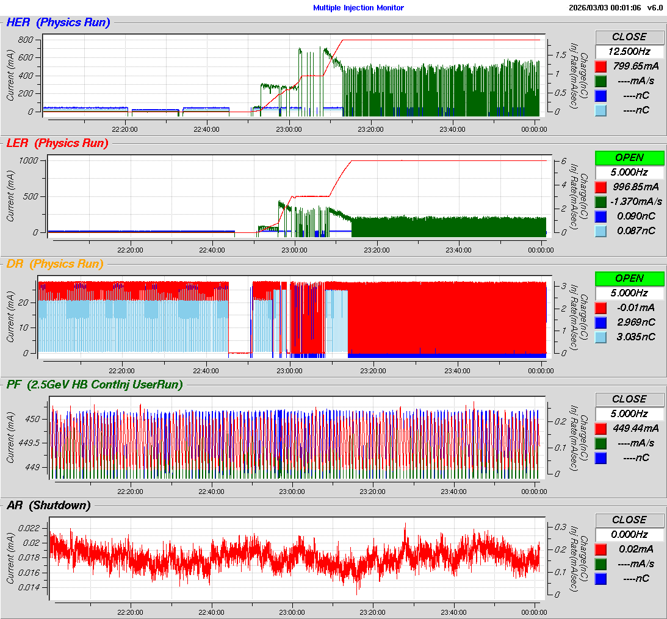Click the AR 0.000Hz frequency field
The width and height of the screenshot is (667, 619).
click(x=629, y=534)
